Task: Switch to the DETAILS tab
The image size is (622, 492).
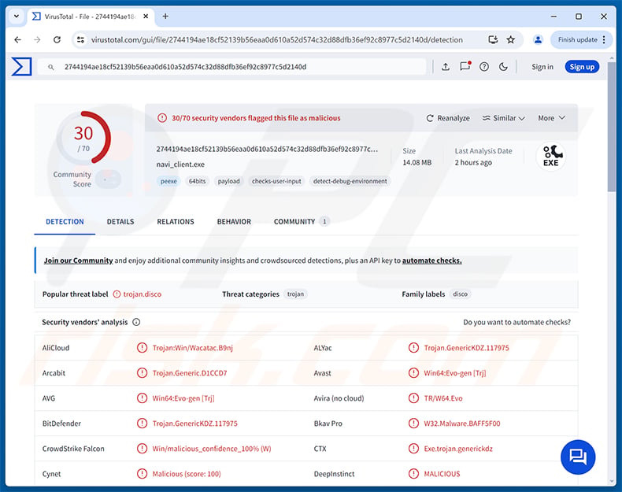Action: pos(120,222)
